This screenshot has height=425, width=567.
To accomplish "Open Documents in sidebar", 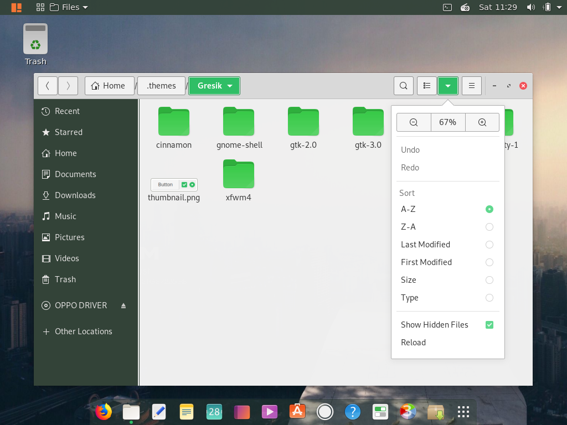I will [x=86, y=174].
